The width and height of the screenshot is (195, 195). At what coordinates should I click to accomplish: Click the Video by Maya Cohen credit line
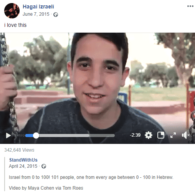pos(46,188)
